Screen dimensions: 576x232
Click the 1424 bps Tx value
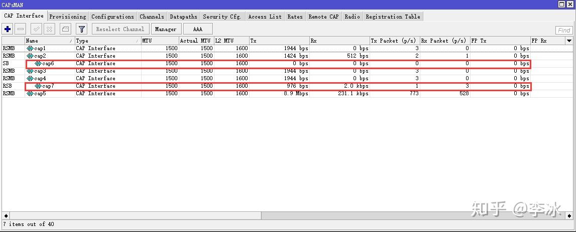pyautogui.click(x=296, y=56)
